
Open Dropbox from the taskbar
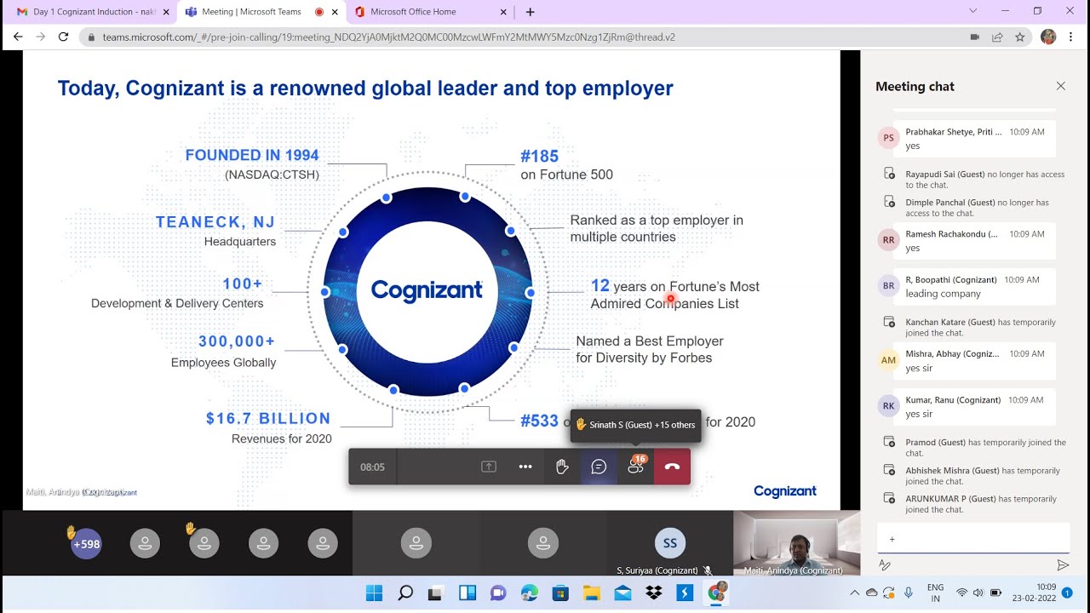pos(653,593)
